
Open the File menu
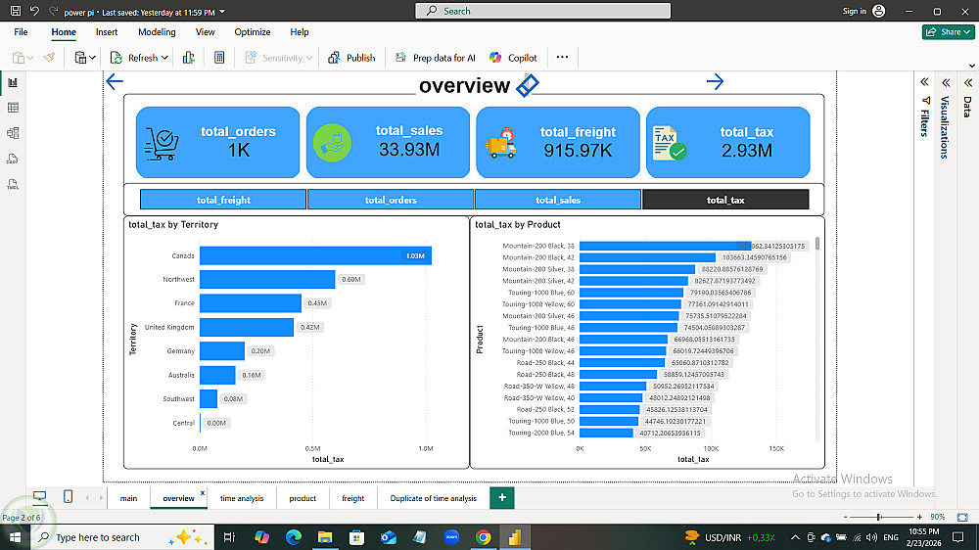[x=21, y=32]
